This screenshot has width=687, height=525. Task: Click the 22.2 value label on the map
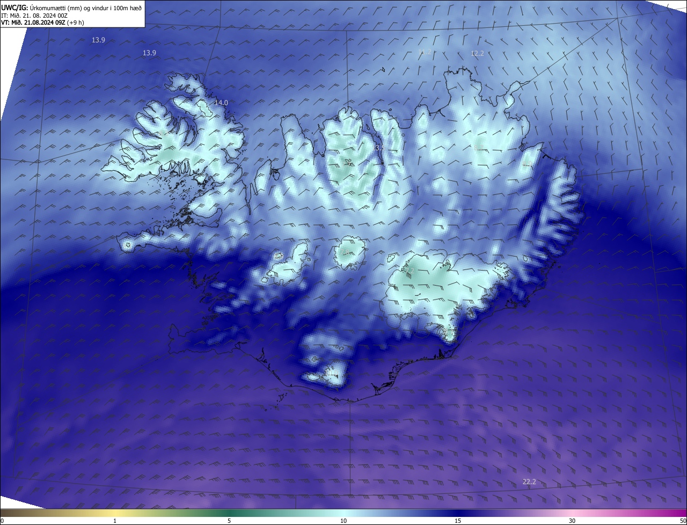(529, 482)
